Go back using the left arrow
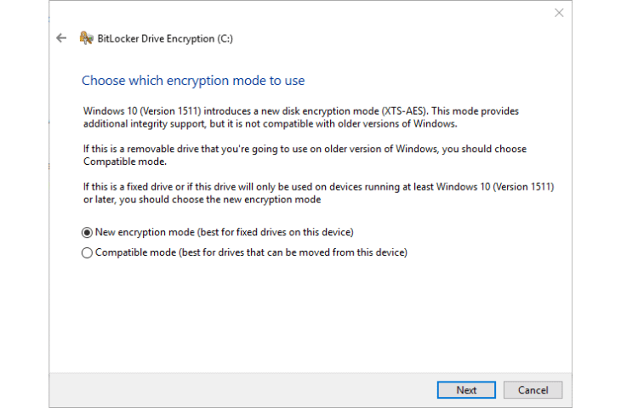Image resolution: width=621 pixels, height=408 pixels. 61,38
